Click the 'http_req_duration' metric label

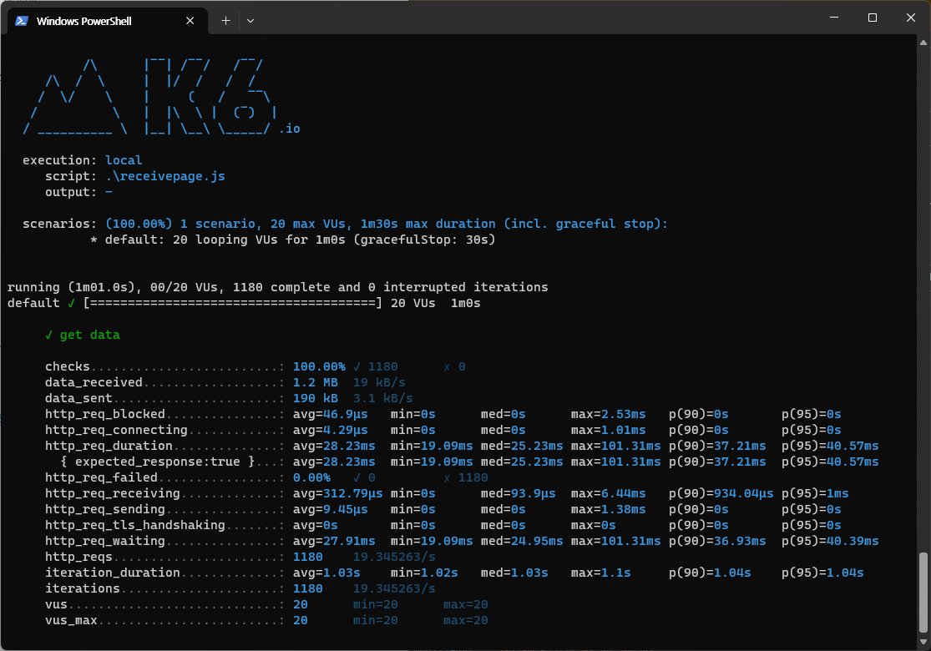[x=109, y=446]
